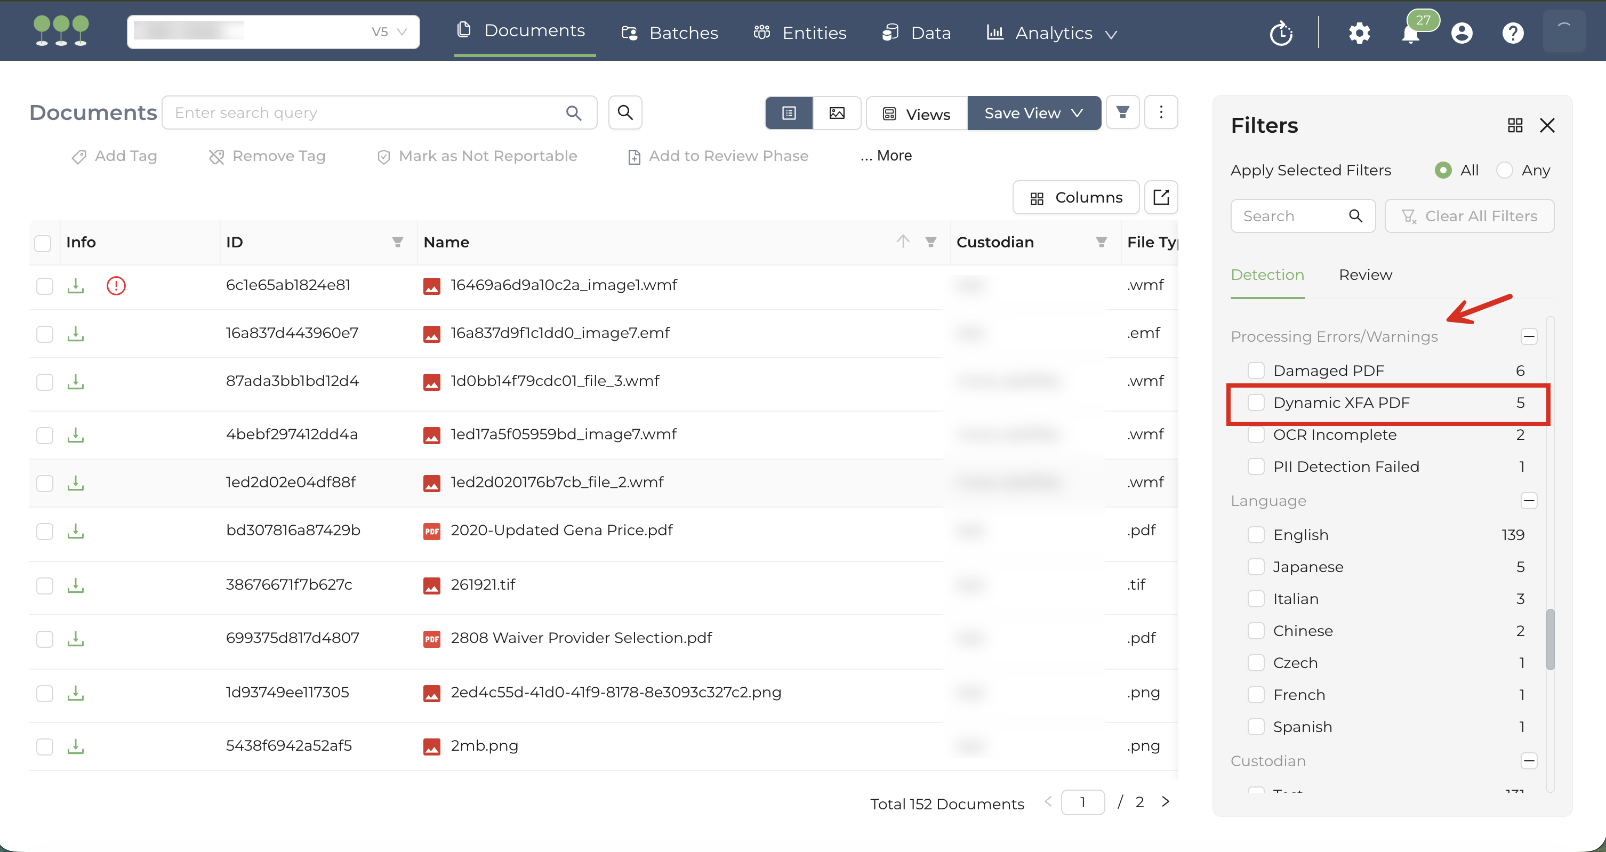Select the Any radio button
Screen dimensions: 1606x852
click(1504, 170)
